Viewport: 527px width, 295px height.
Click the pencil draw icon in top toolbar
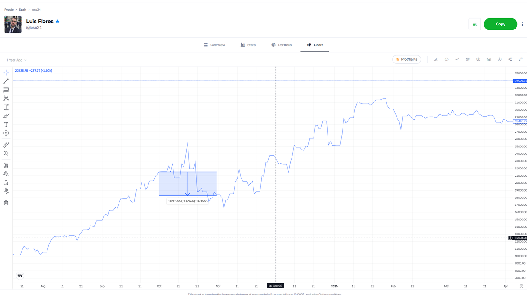pos(436,59)
